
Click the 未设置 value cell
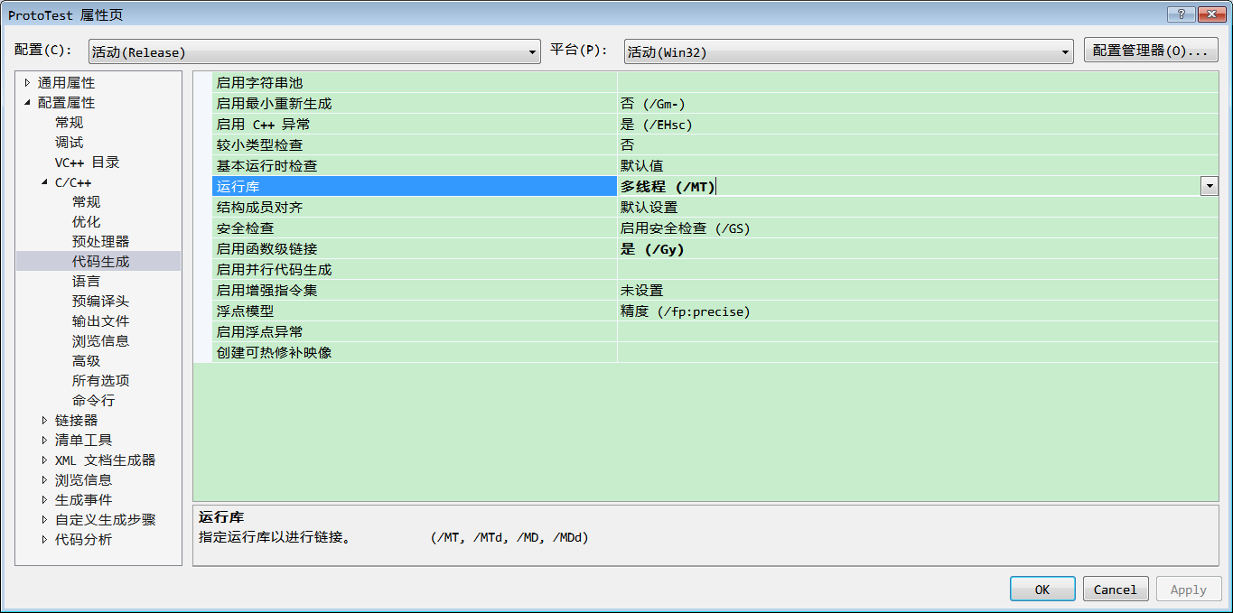click(x=918, y=291)
